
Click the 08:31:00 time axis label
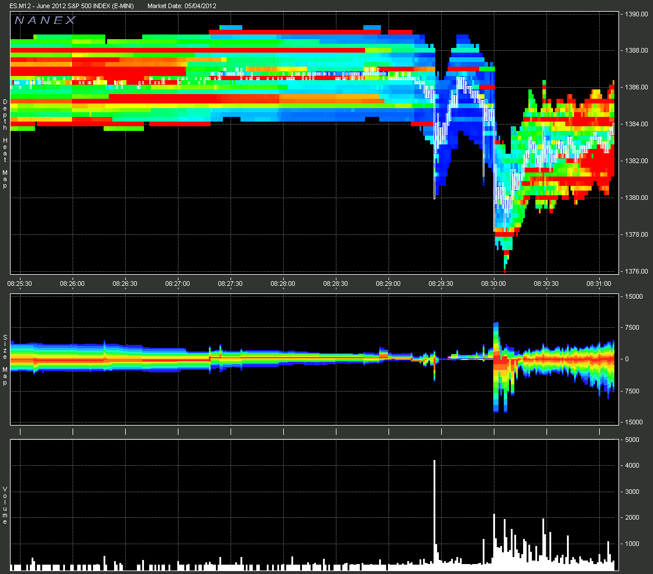[599, 283]
